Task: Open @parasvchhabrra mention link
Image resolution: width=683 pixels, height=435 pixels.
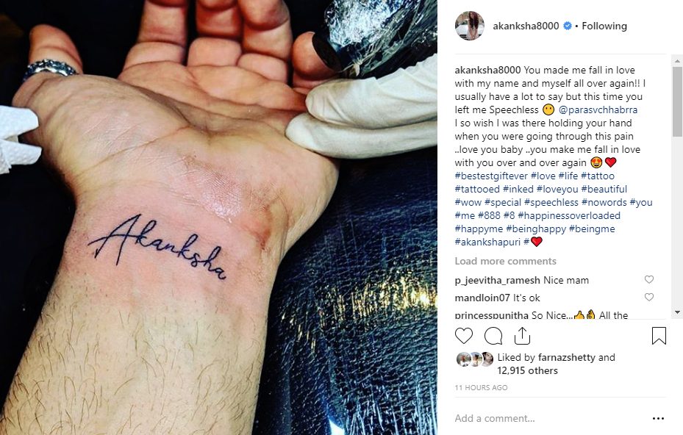Action: (598, 109)
